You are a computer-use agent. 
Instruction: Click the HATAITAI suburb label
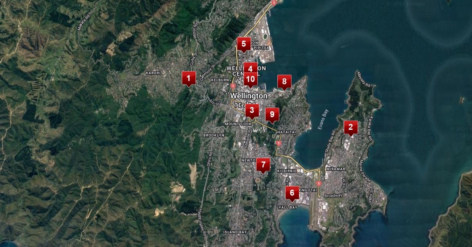point(286,132)
